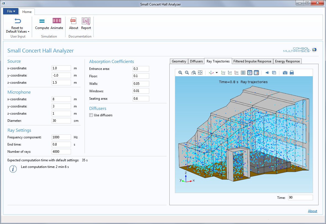This screenshot has height=224, width=326.
Task: Click the Zoom In icon in graphics toolbar
Action: [x=180, y=73]
